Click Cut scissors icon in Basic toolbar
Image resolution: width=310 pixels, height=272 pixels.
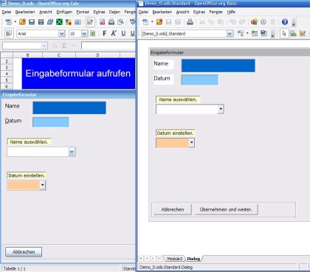pos(202,22)
